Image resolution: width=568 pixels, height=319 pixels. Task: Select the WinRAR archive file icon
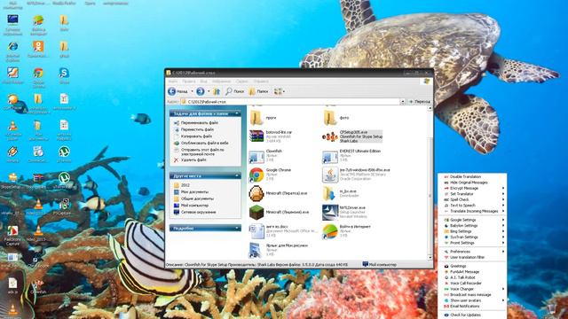(256, 136)
